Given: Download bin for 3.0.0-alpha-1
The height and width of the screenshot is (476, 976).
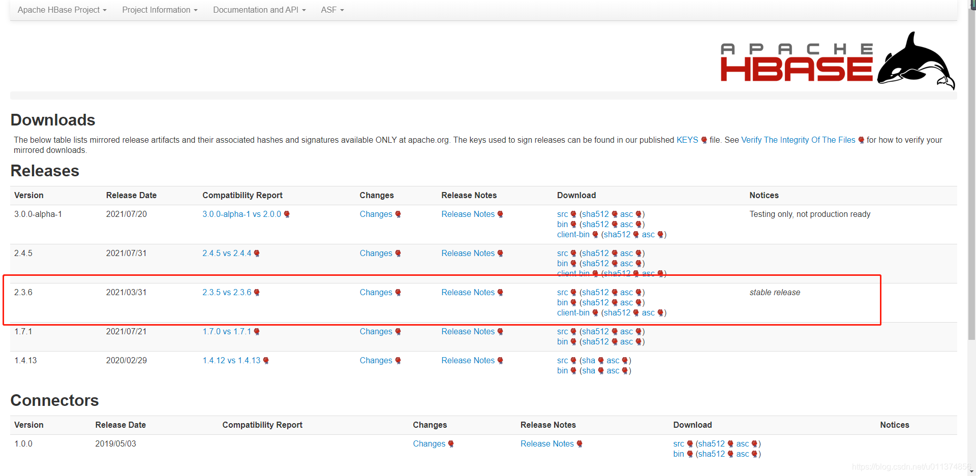Looking at the screenshot, I should [562, 224].
